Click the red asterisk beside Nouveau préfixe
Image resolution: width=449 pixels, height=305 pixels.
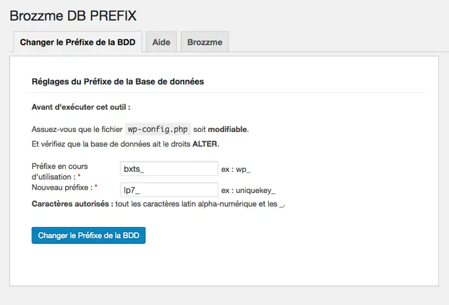(96, 186)
